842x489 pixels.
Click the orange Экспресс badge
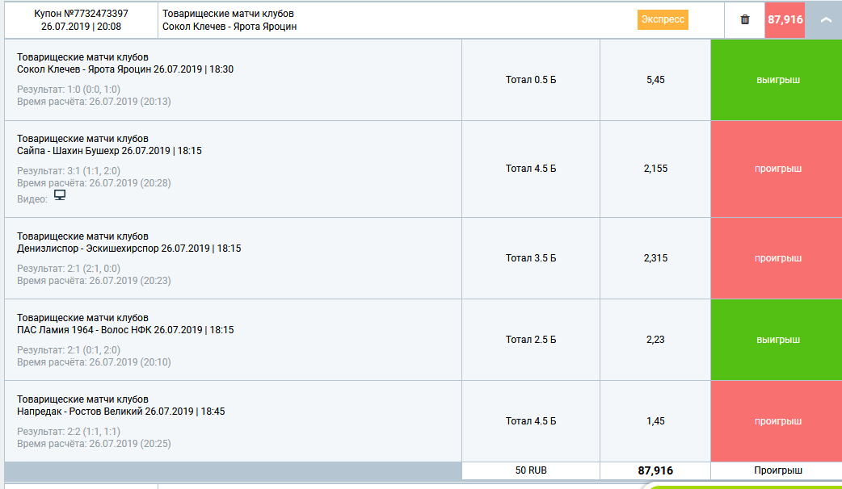[663, 19]
